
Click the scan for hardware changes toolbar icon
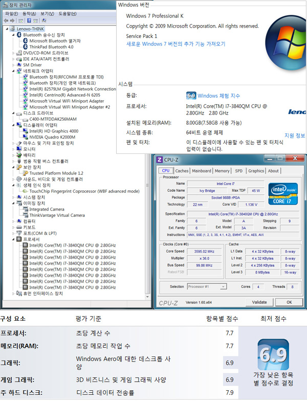coord(44,20)
